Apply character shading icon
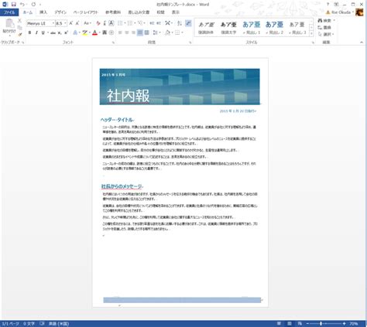Image resolution: width=367 pixels, height=327 pixels. click(105, 32)
